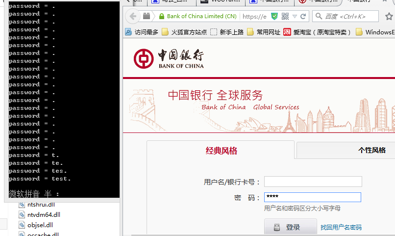Open the address bar history dropdown arrow
Screen dimensions: 395x236
[295, 16]
